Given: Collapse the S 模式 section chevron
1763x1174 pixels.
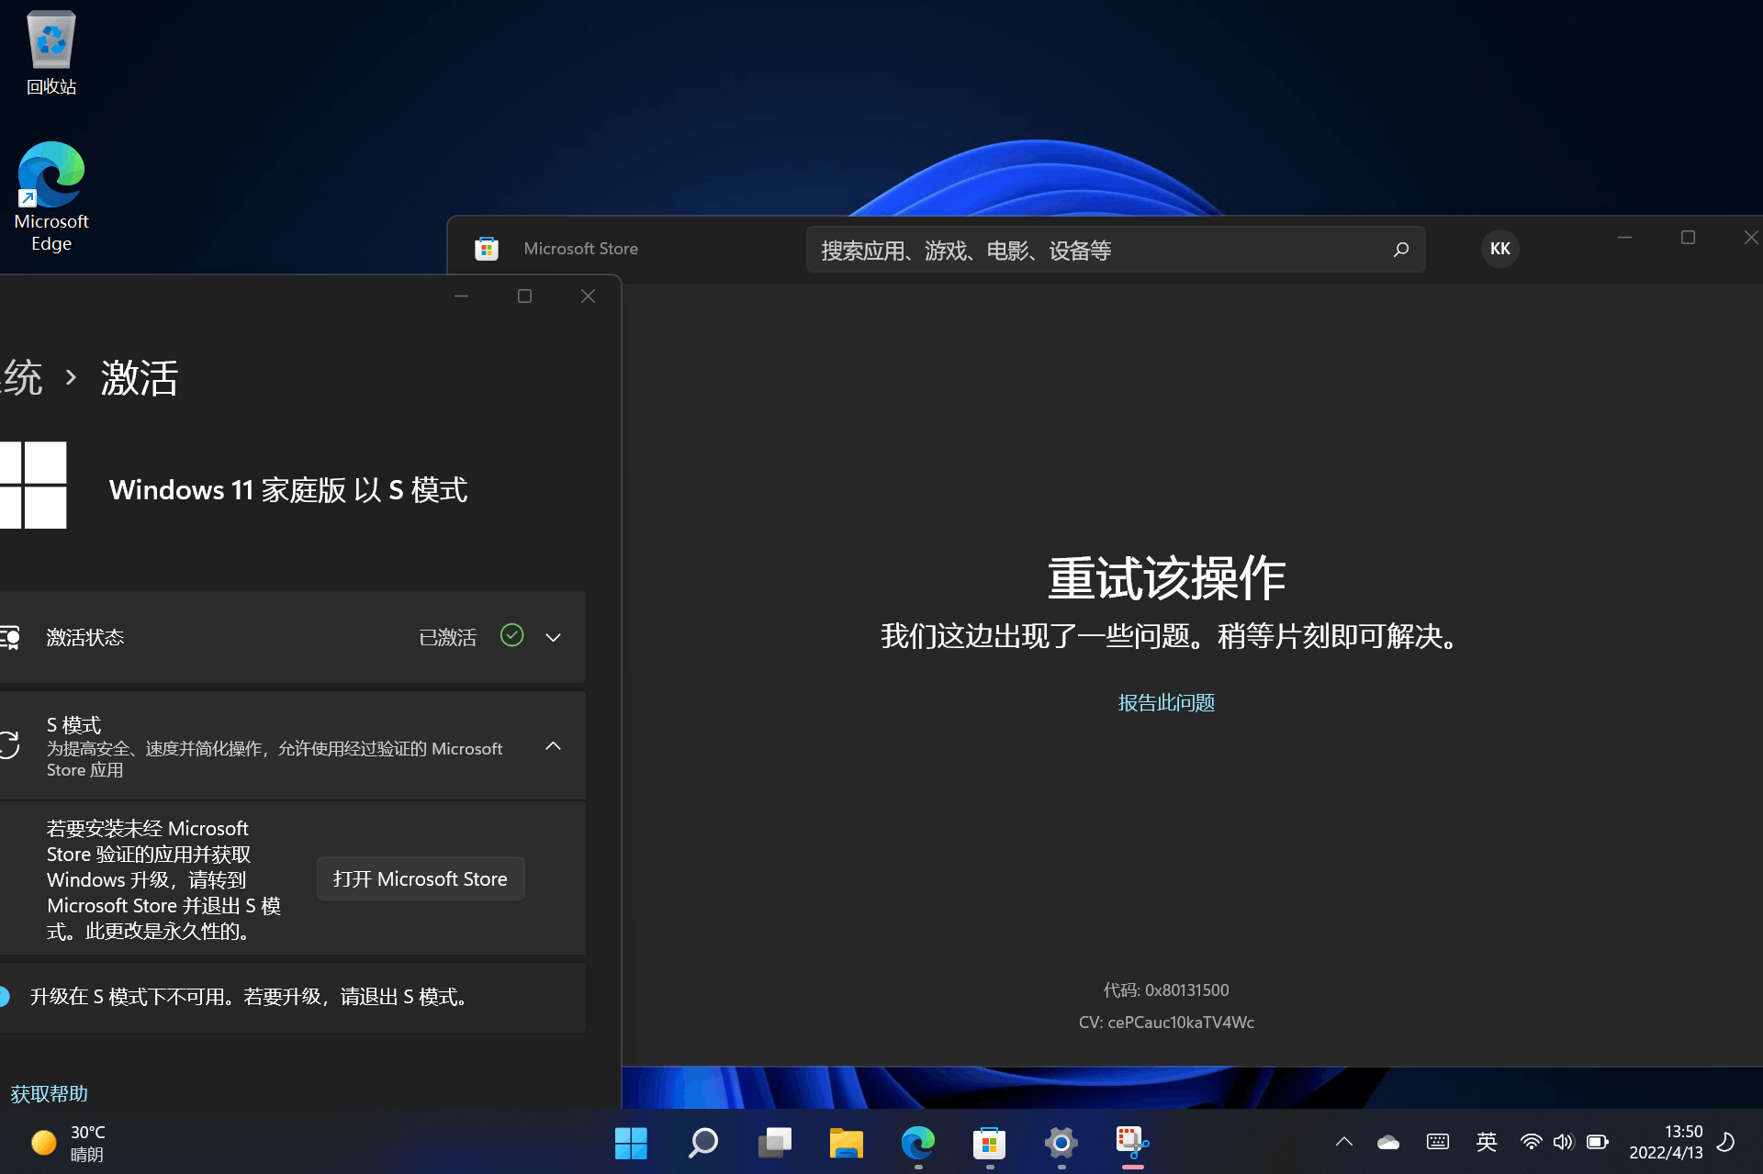Looking at the screenshot, I should click(x=553, y=746).
